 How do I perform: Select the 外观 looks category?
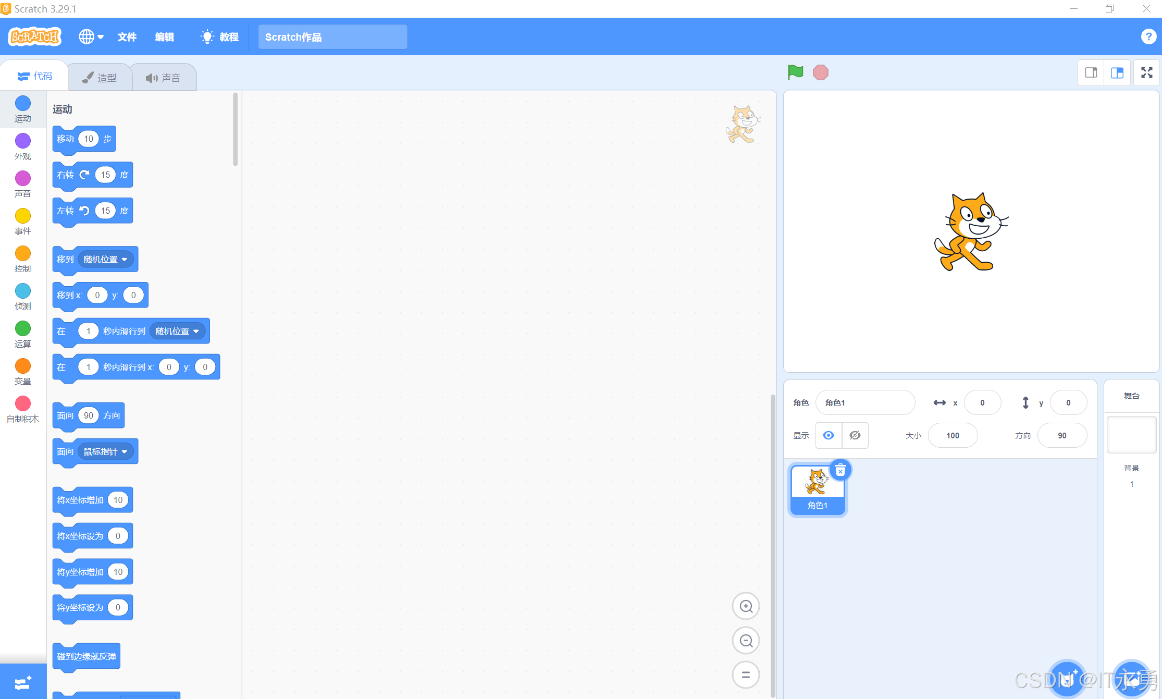click(23, 146)
